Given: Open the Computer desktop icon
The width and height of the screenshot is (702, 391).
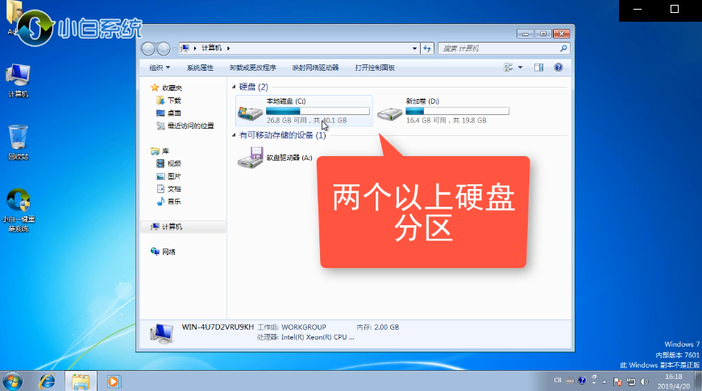Looking at the screenshot, I should tap(18, 81).
